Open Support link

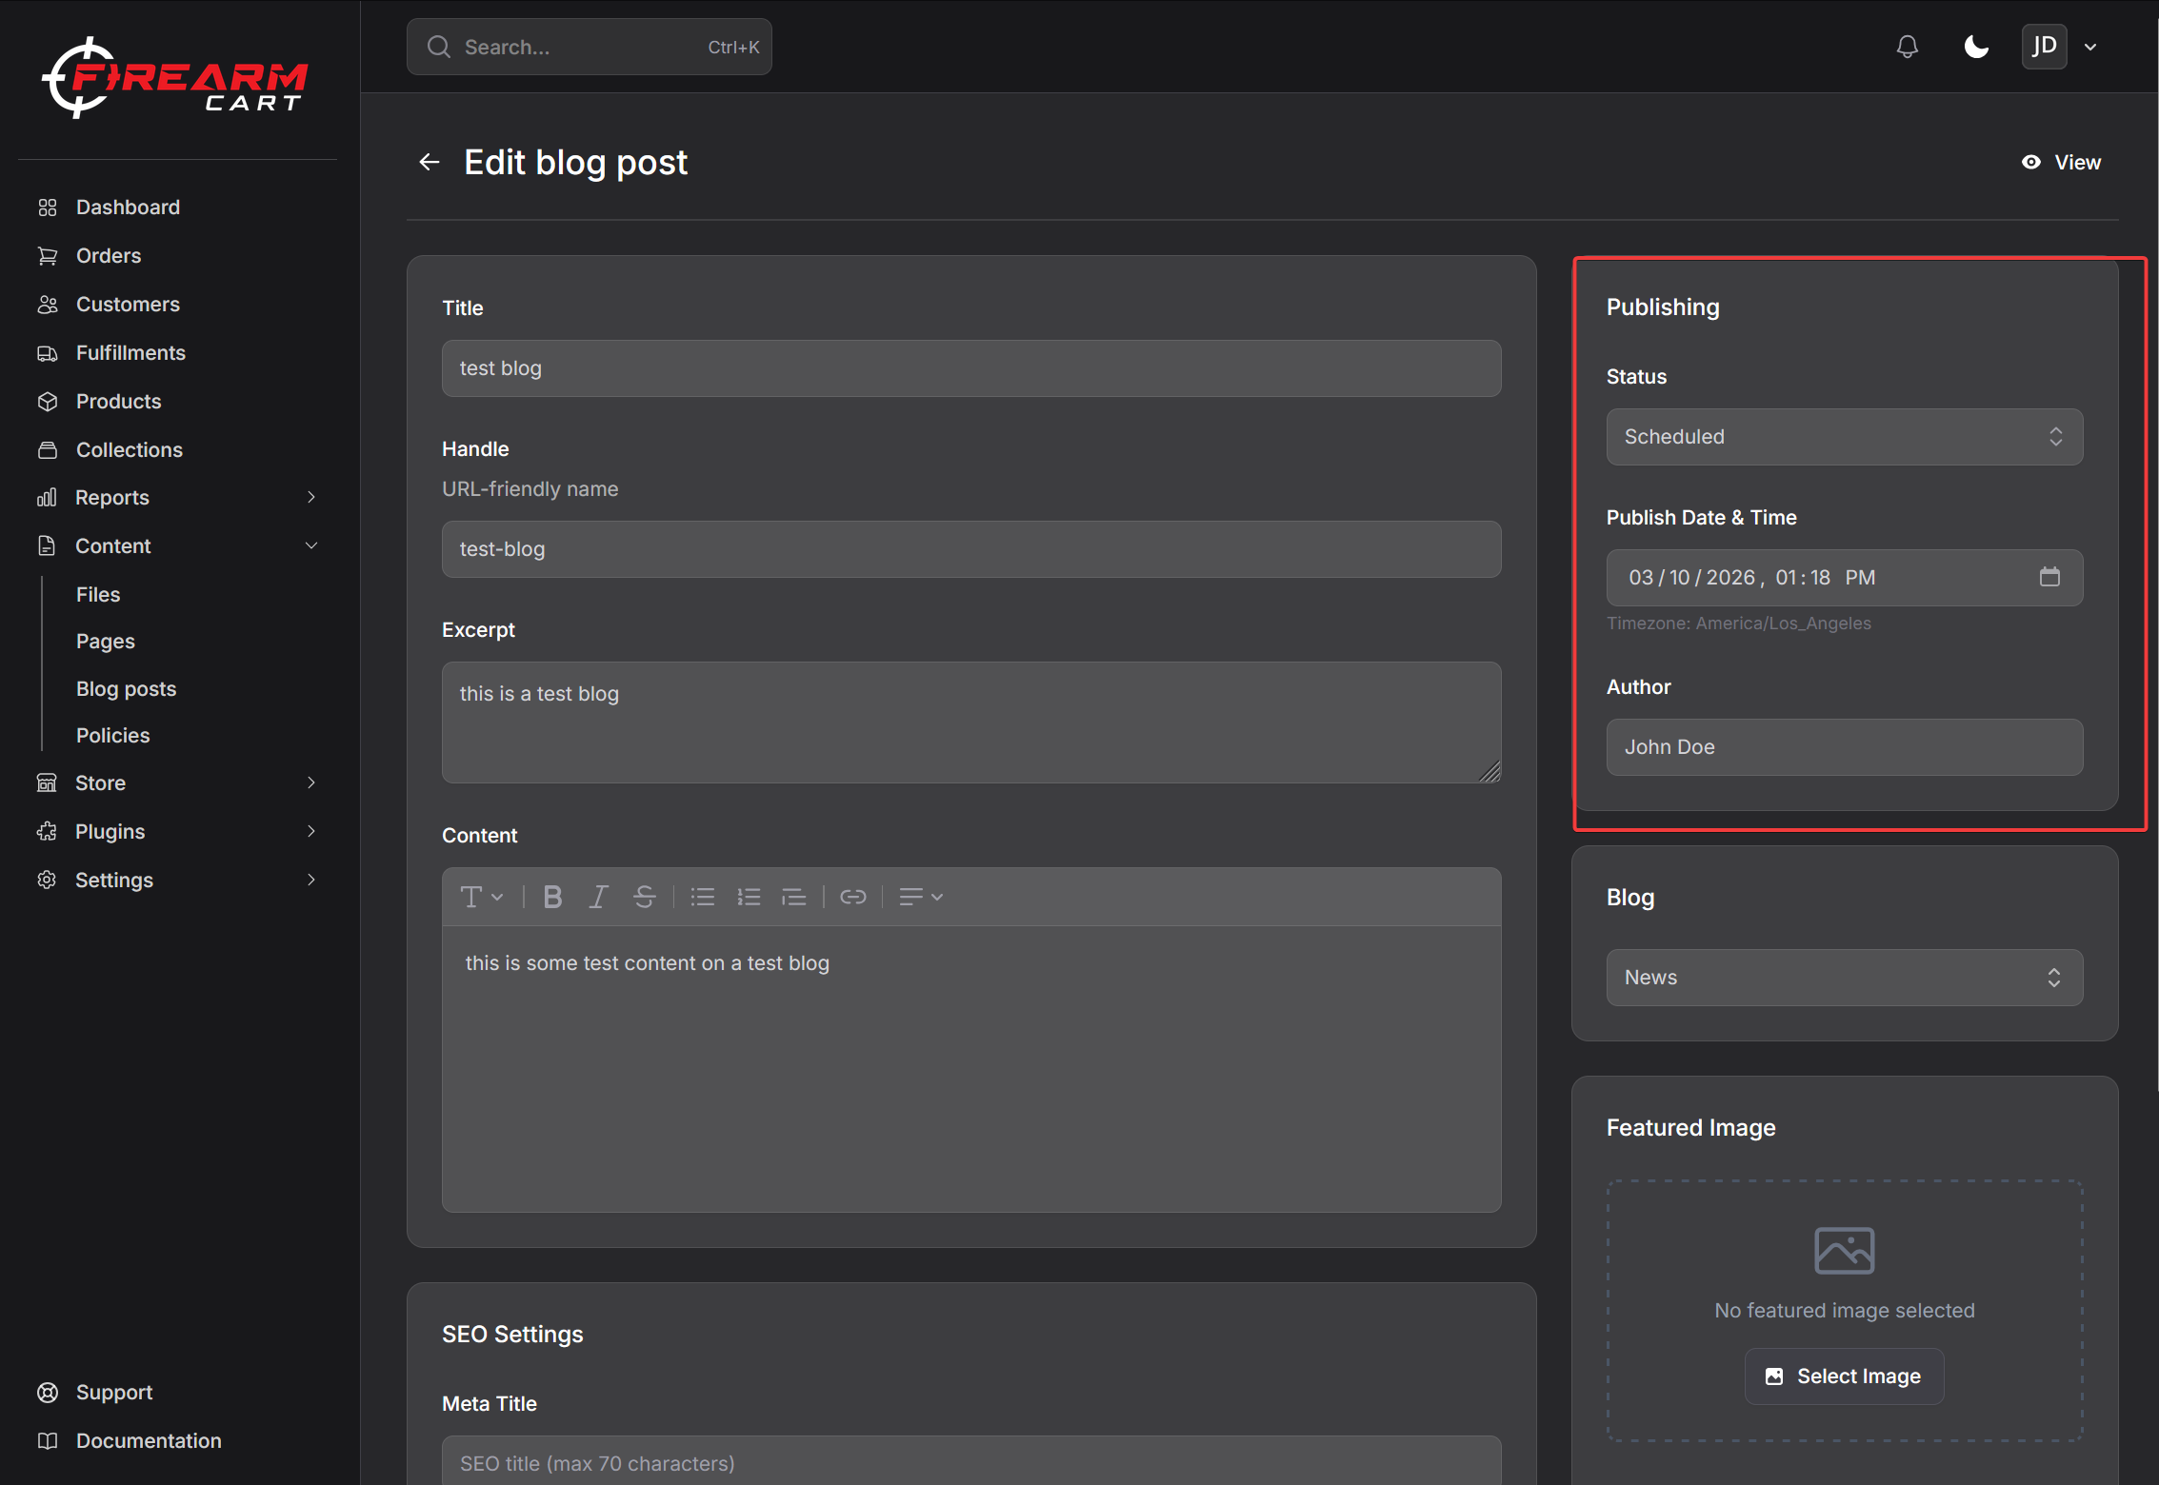114,1392
